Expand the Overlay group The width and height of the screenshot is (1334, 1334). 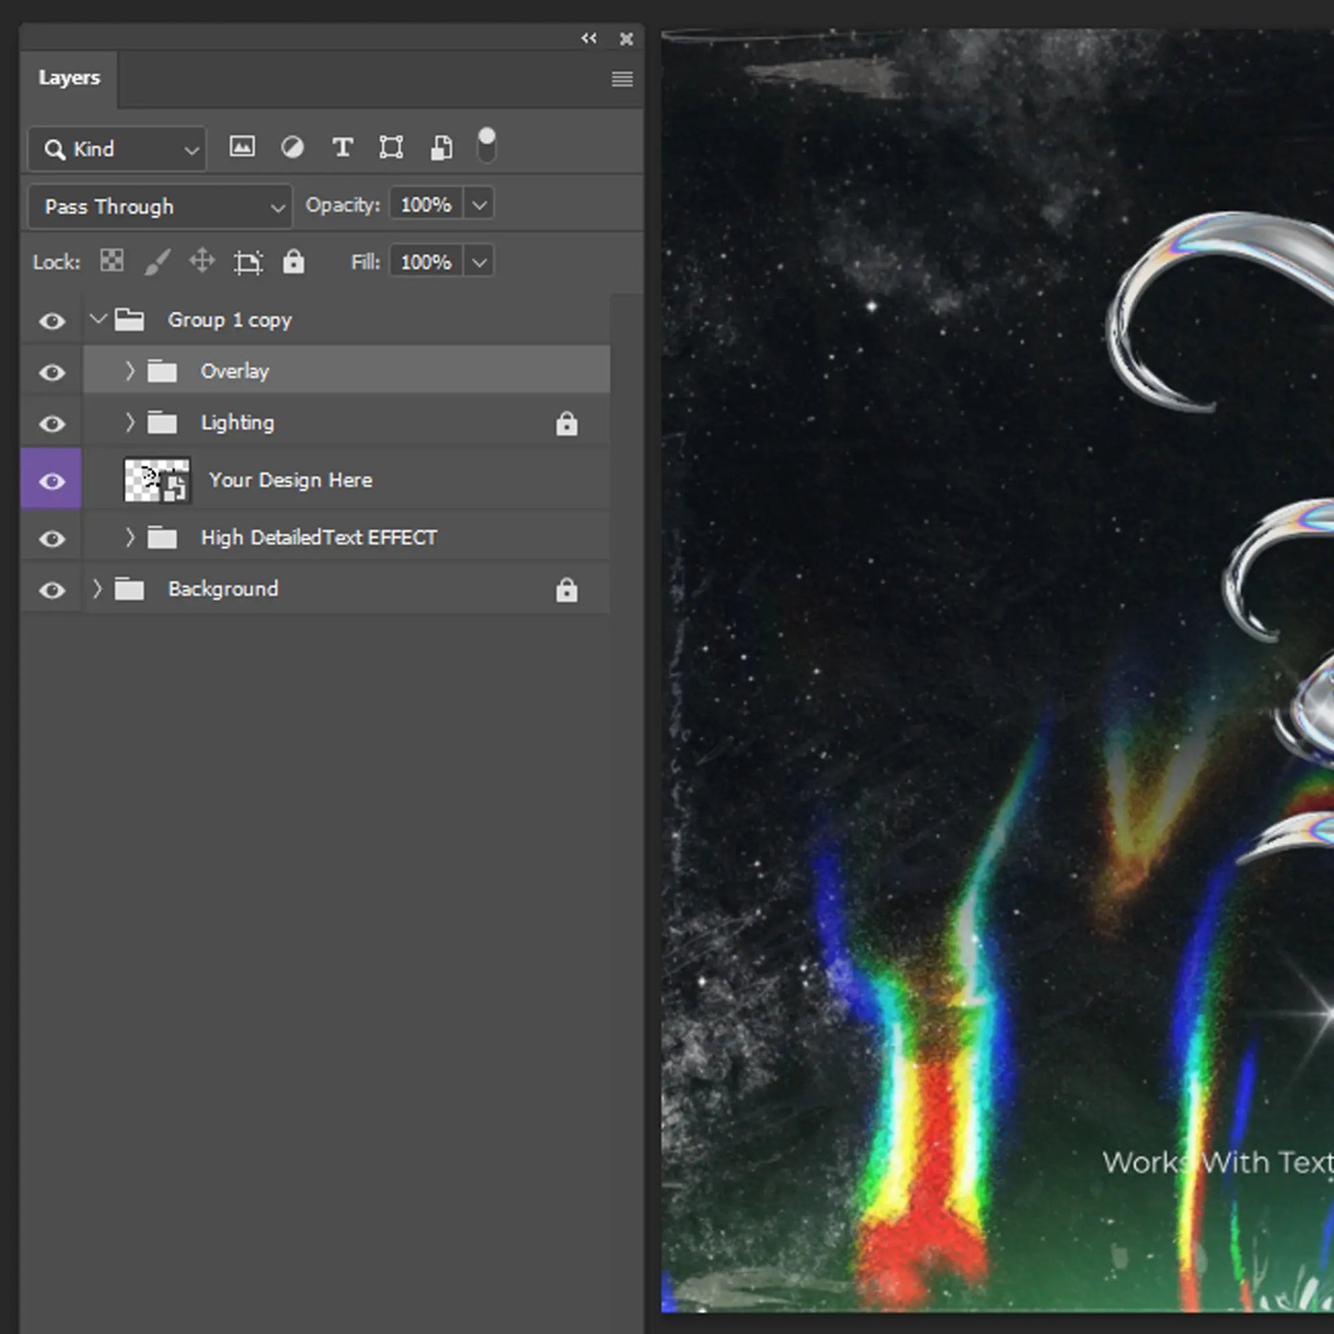point(130,371)
